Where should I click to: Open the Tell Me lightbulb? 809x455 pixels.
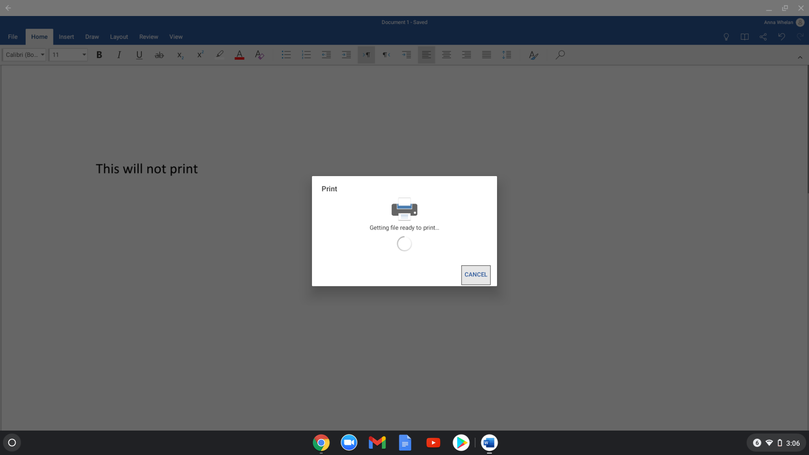(x=726, y=37)
